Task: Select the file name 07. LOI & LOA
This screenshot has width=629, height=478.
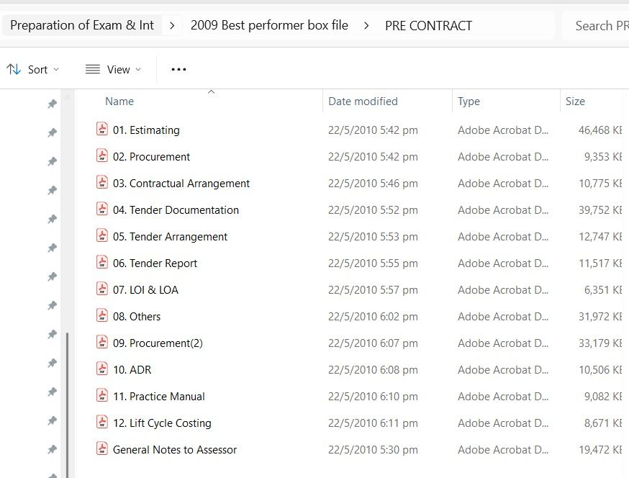Action: [x=145, y=290]
